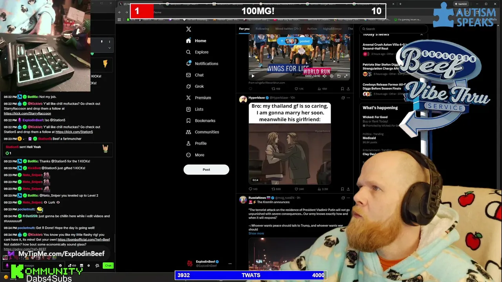Screen dimensions: 502x282
Task: Open video settings gear on Wings video
Action: point(331,76)
